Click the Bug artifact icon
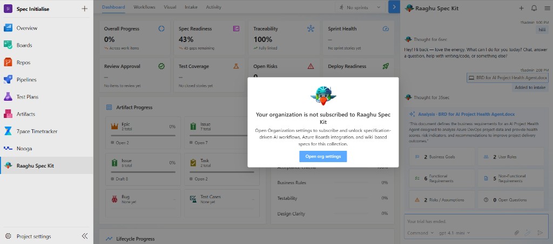This screenshot has width=553, height=244. coord(114,199)
